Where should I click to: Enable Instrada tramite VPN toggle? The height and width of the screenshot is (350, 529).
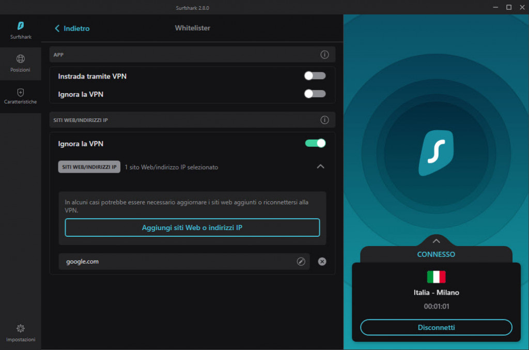point(315,76)
